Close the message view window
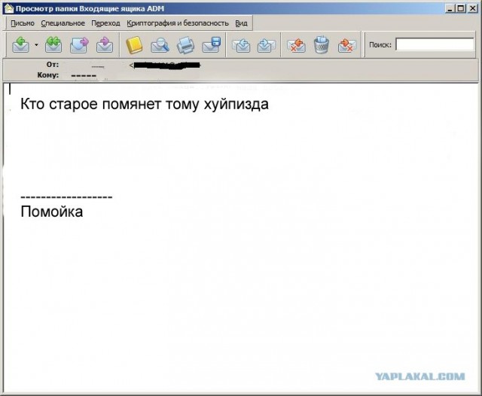This screenshot has width=482, height=396. pos(472,8)
